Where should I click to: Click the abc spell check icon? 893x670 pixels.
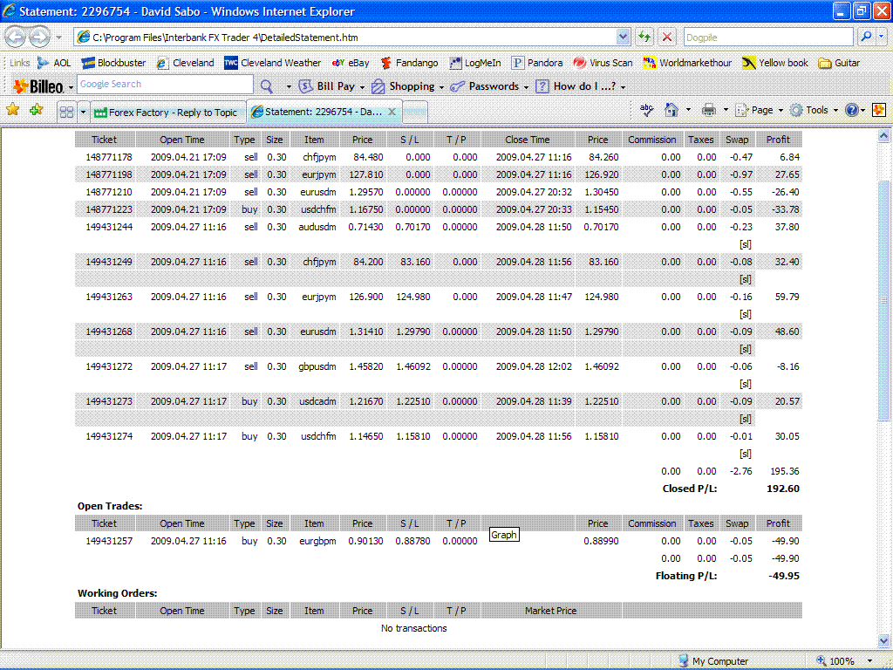646,109
